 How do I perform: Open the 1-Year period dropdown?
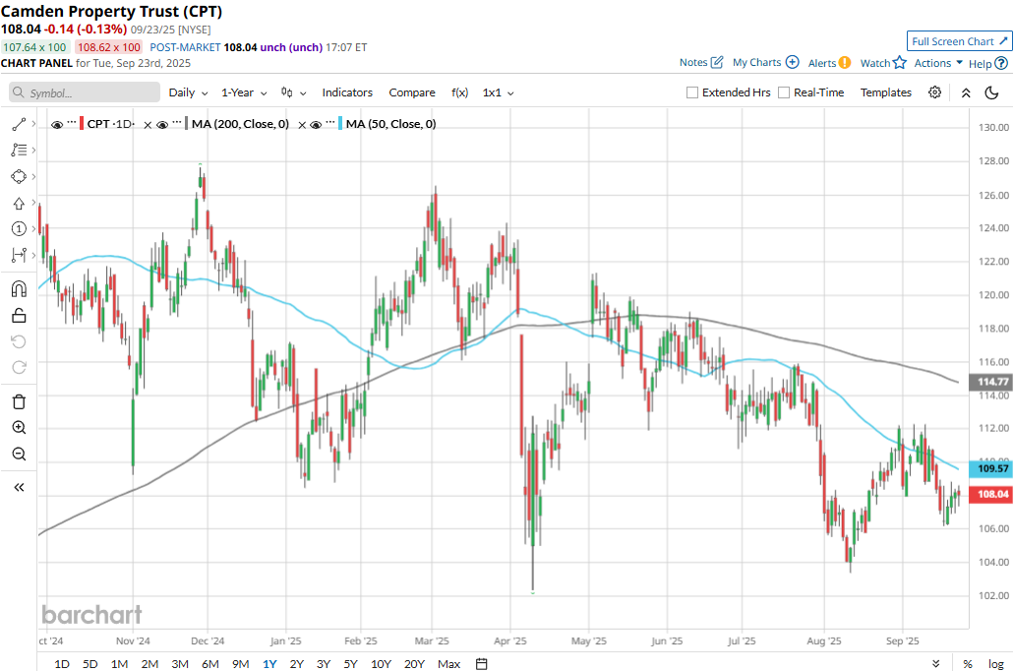[x=244, y=92]
